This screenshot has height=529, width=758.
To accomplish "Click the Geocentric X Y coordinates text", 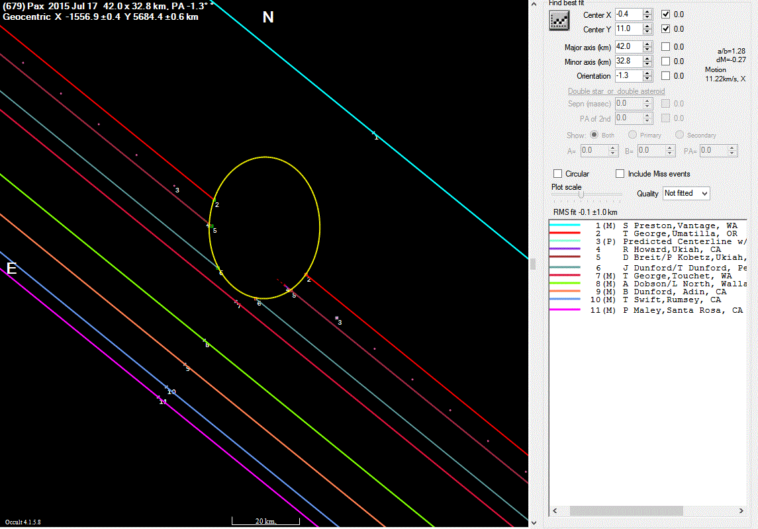I will tap(101, 17).
